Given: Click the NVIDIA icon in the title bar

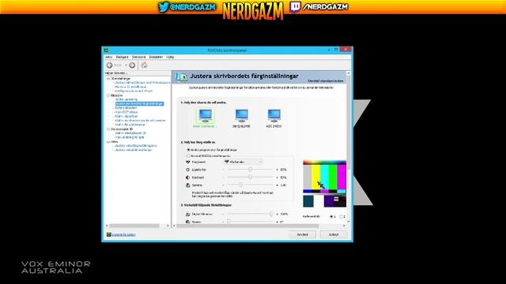Looking at the screenshot, I should [x=106, y=50].
